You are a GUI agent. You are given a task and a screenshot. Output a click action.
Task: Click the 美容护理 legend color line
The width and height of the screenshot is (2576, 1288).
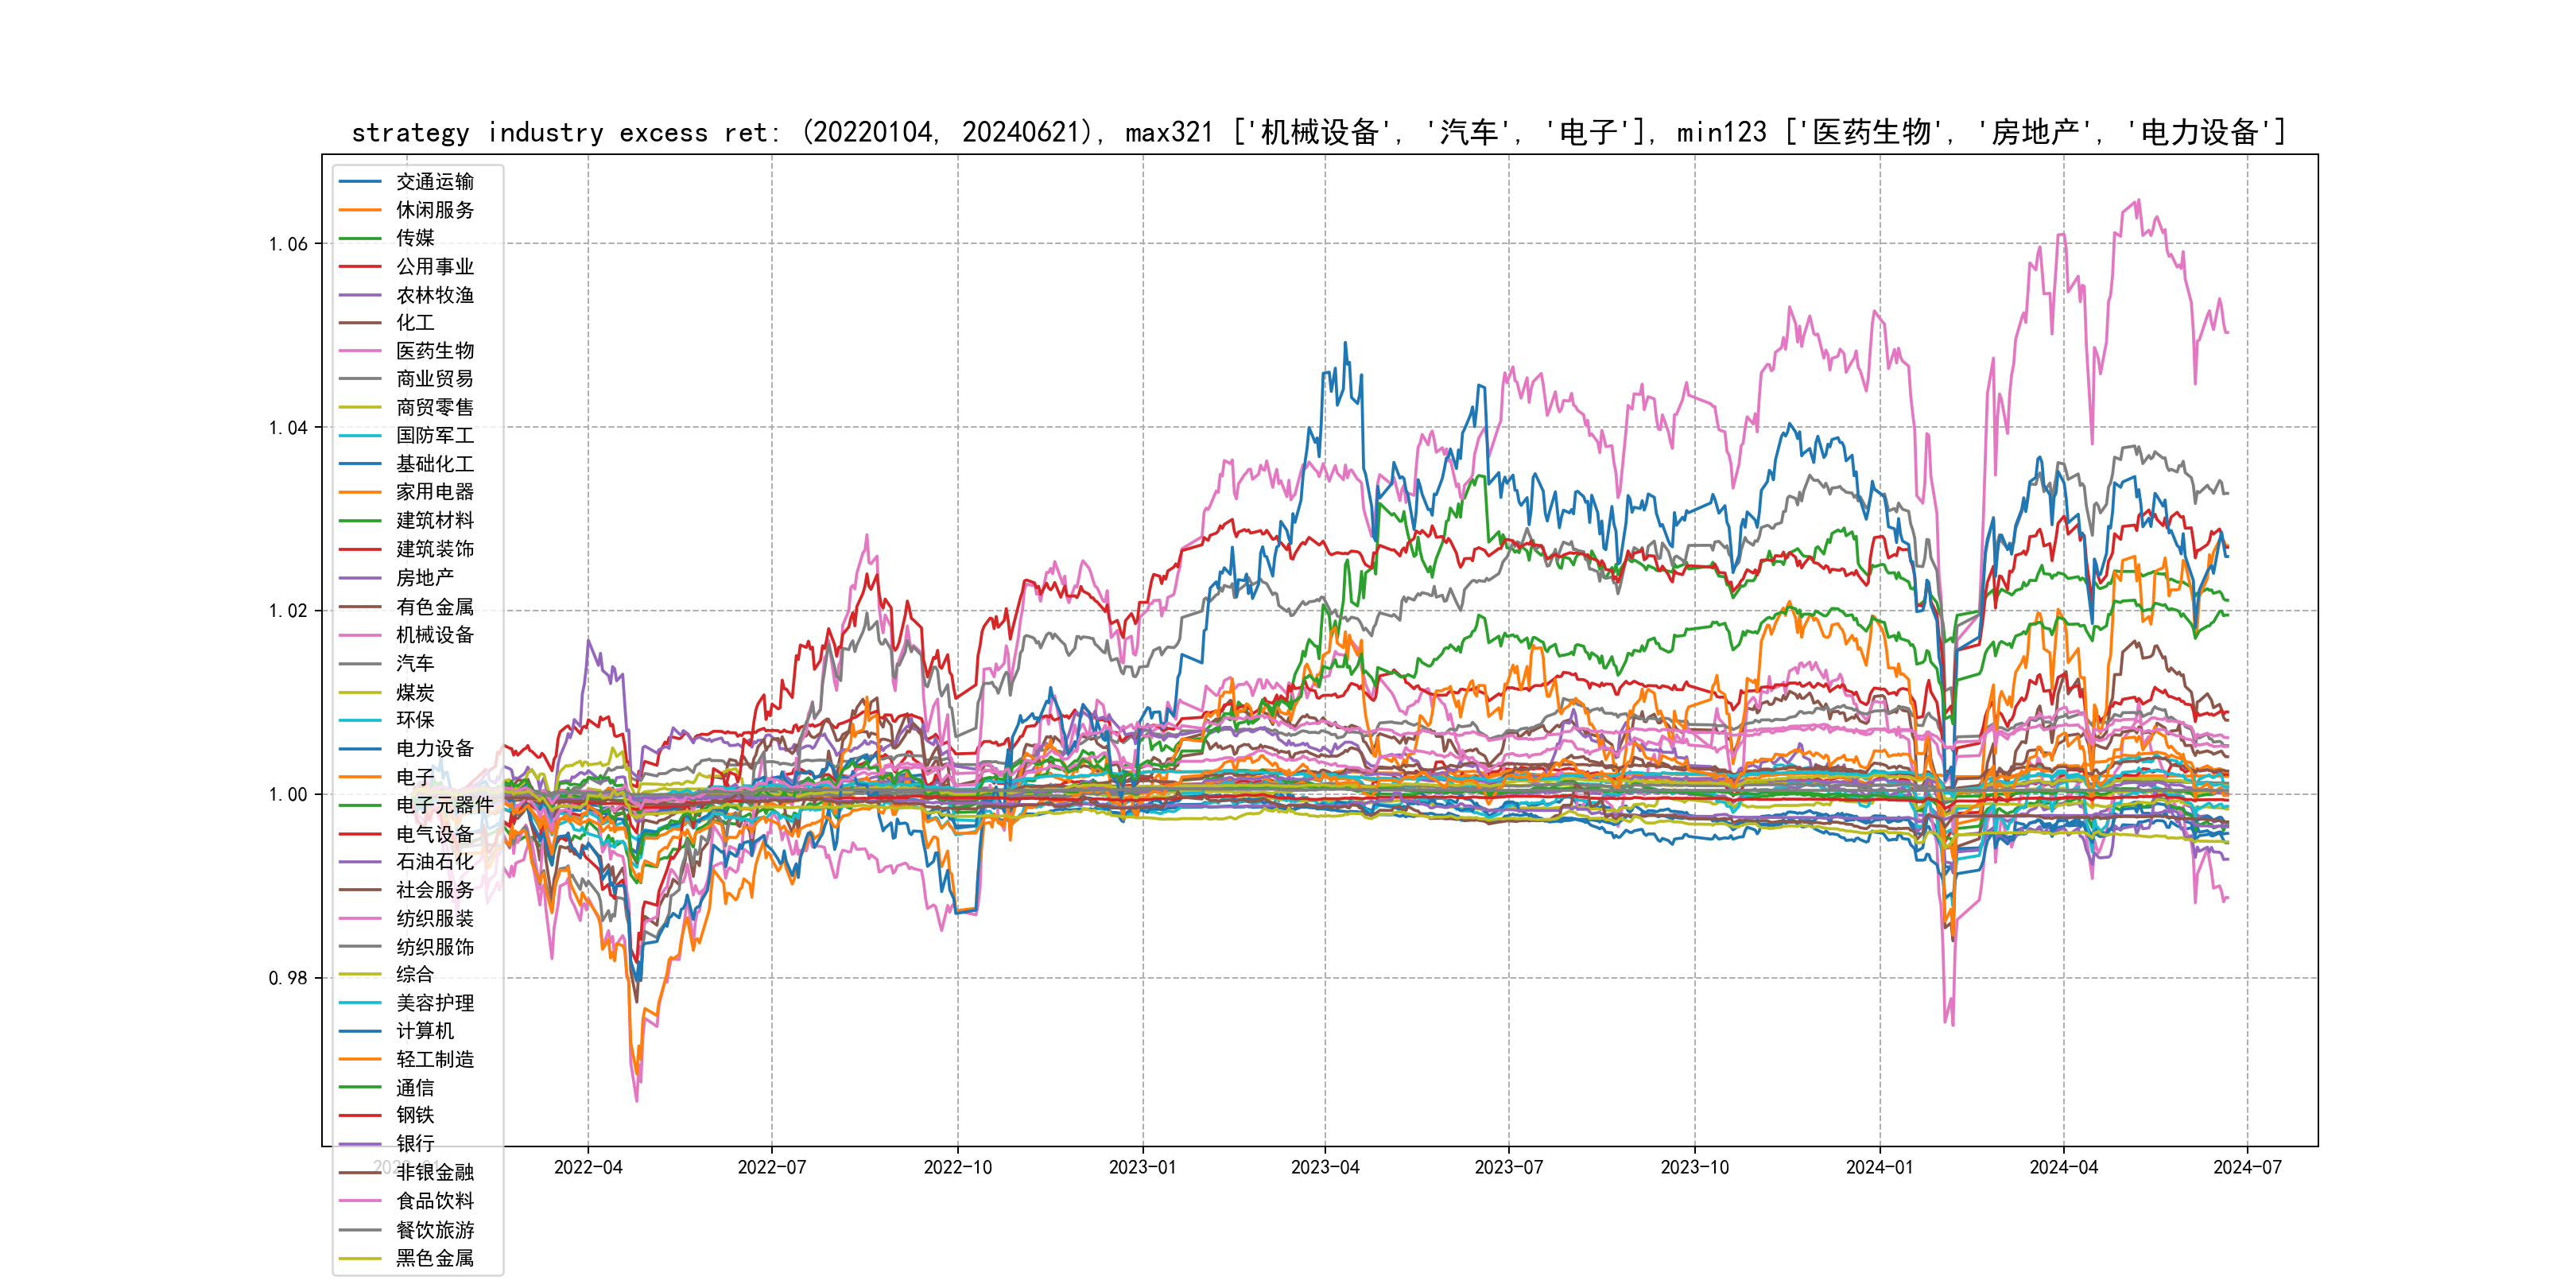pos(360,1002)
